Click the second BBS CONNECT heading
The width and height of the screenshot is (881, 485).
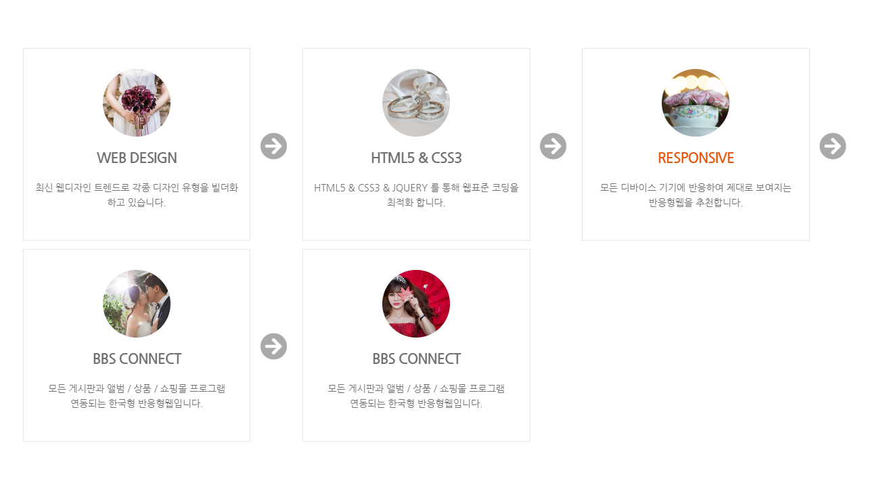[416, 359]
